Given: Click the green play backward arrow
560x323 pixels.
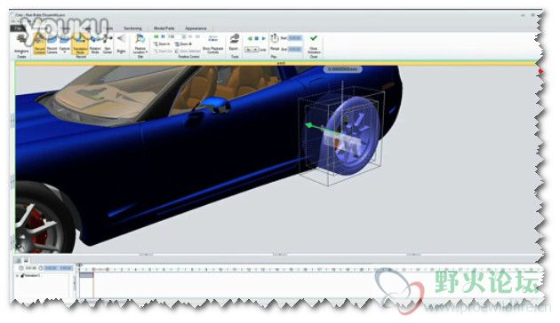Looking at the screenshot, I should click(250, 38).
